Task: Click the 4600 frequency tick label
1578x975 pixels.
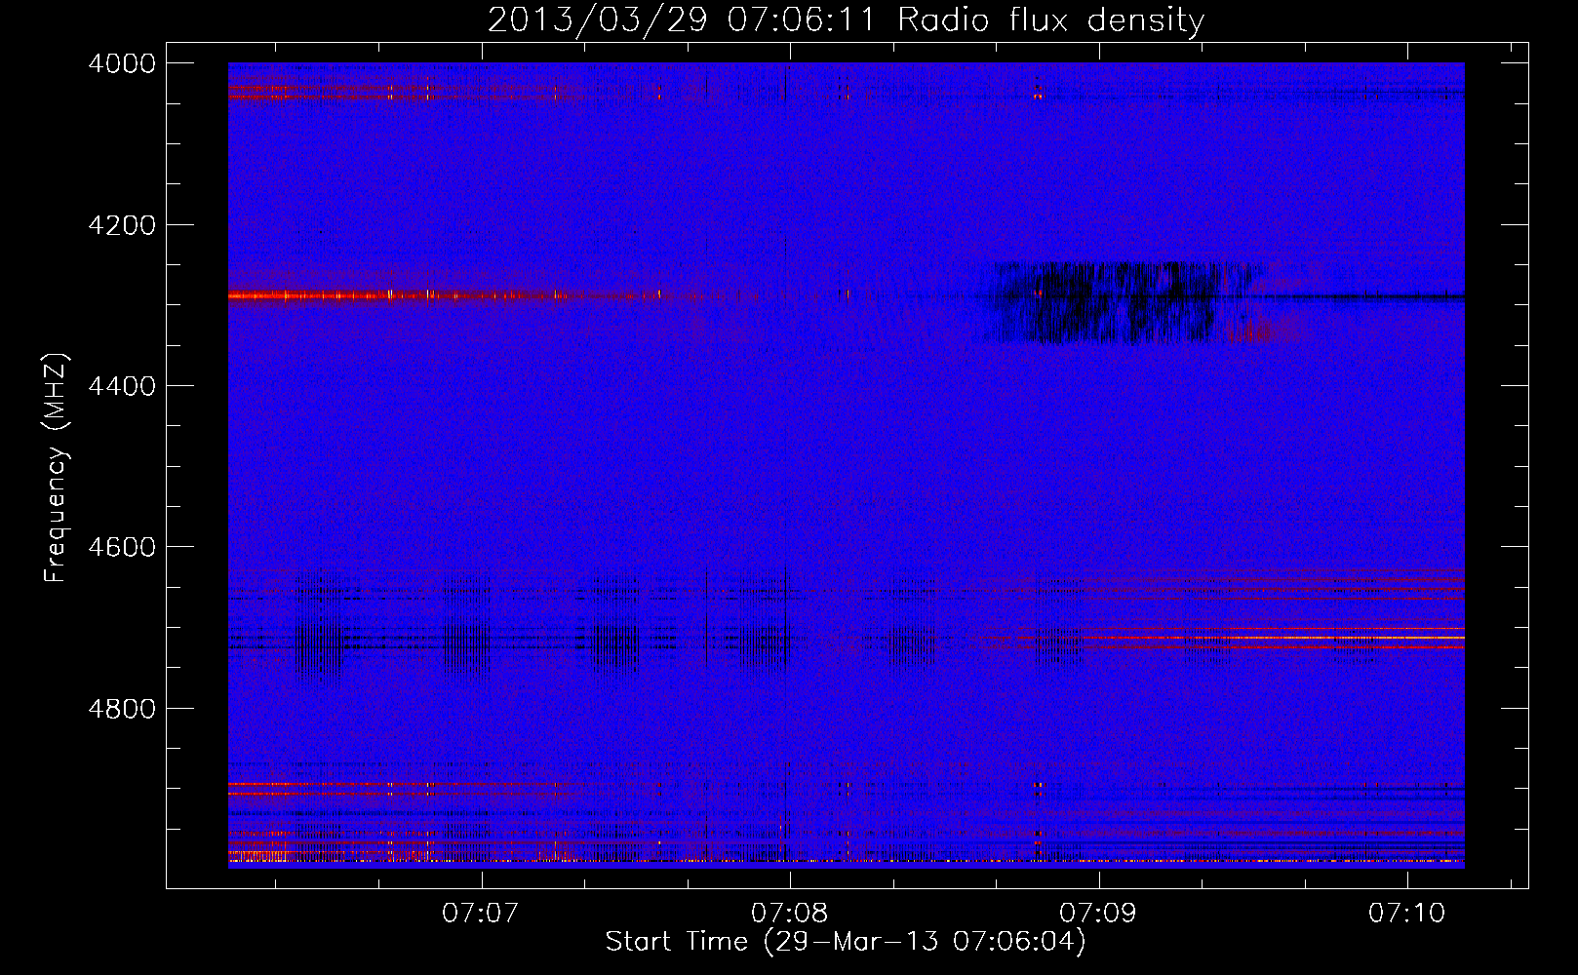Action: click(122, 547)
